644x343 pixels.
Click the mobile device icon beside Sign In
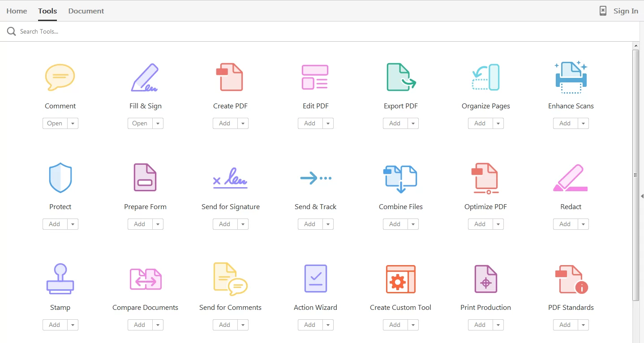point(603,11)
